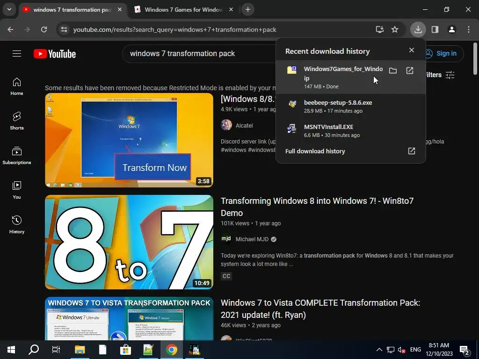Click the CC badge on Win8to7 video
479x359 pixels.
226,276
